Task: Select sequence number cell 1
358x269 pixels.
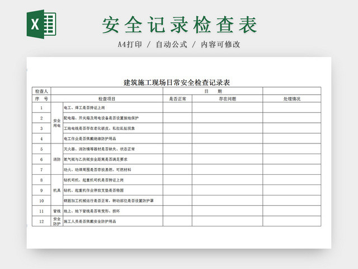Action: [x=41, y=108]
